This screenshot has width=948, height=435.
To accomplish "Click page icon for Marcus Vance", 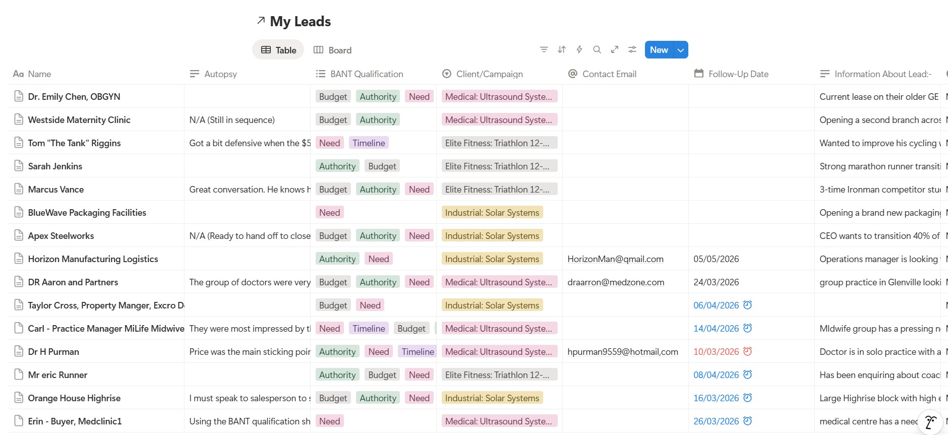I will 19,189.
